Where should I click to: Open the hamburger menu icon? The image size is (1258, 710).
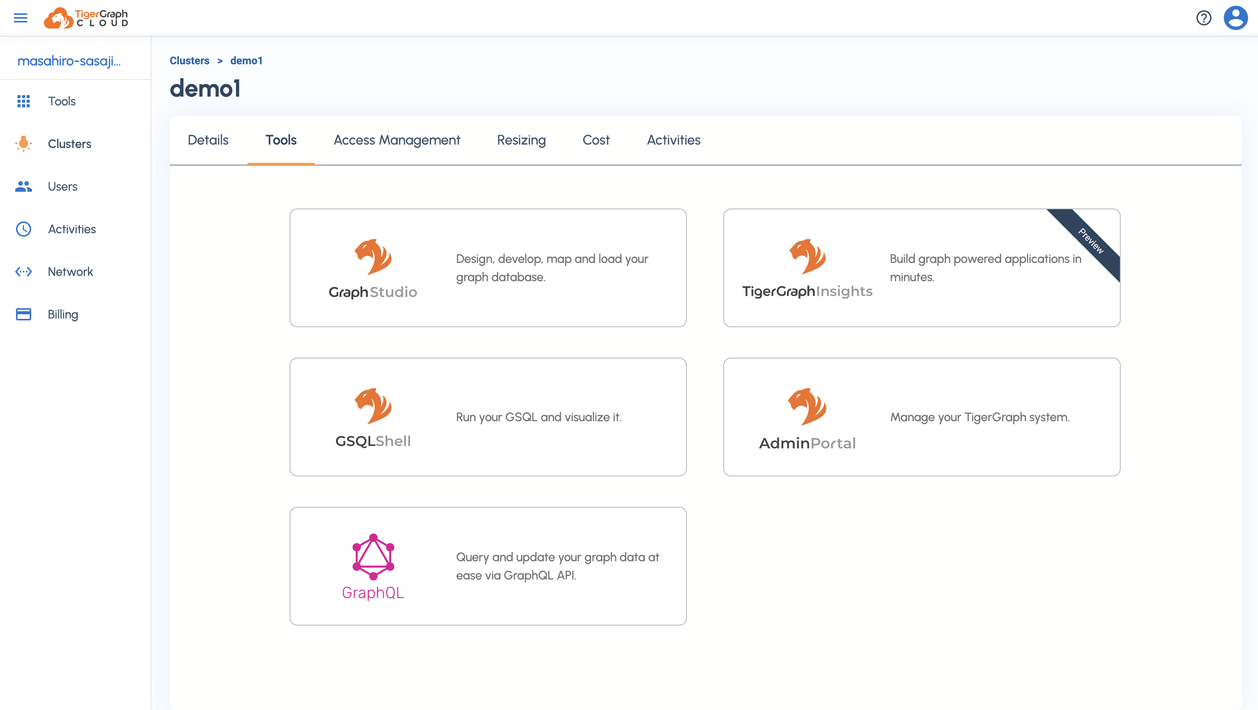pyautogui.click(x=20, y=18)
